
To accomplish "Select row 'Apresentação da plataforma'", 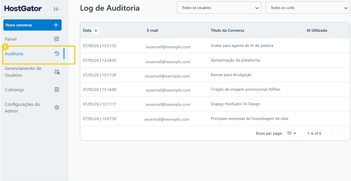I will click(x=215, y=60).
